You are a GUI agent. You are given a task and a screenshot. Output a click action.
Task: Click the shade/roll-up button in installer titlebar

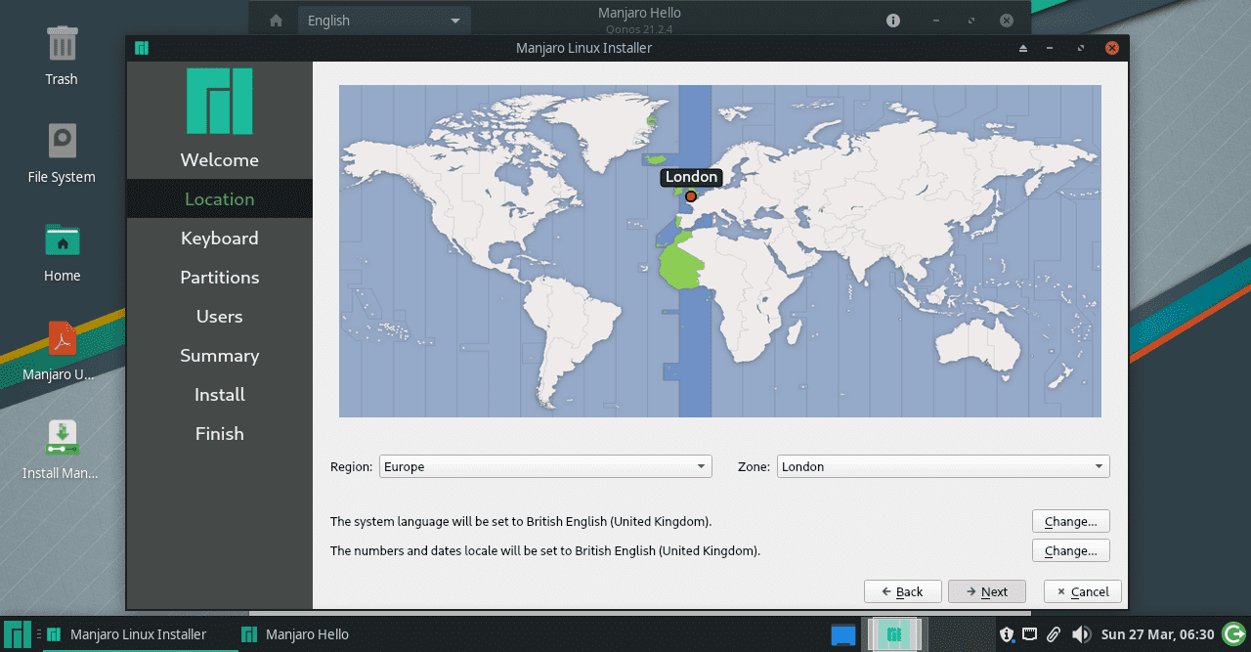pos(1023,48)
